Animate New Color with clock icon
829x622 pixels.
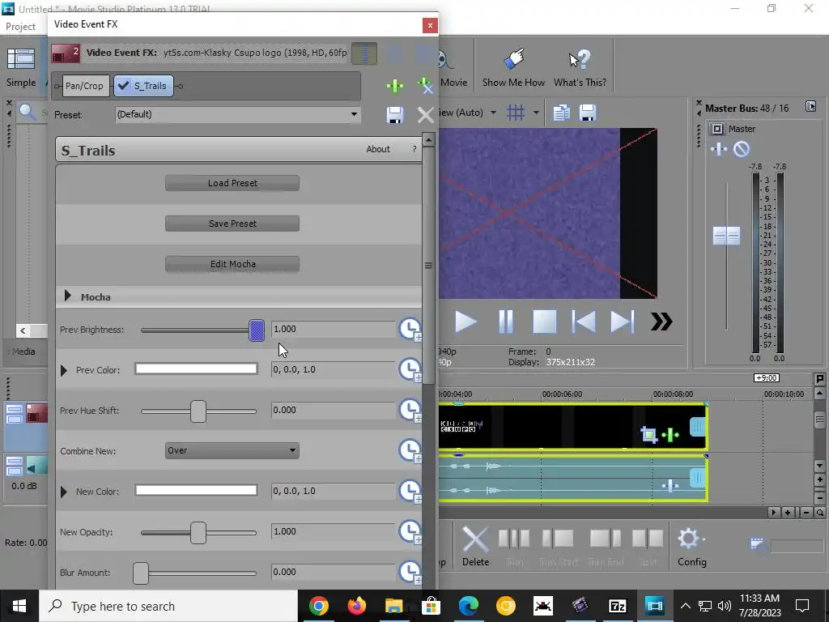410,491
